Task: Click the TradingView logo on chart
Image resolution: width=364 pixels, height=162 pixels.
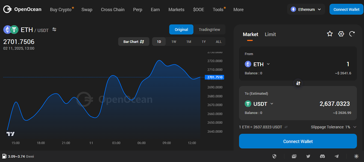Action: pos(10,134)
